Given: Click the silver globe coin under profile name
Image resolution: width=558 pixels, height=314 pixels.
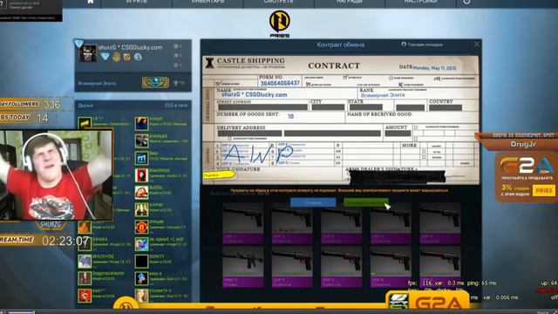Looking at the screenshot, I should coord(138,57).
